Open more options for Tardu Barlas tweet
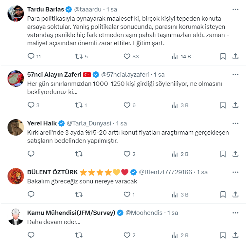247x243 pixels. (x=235, y=9)
